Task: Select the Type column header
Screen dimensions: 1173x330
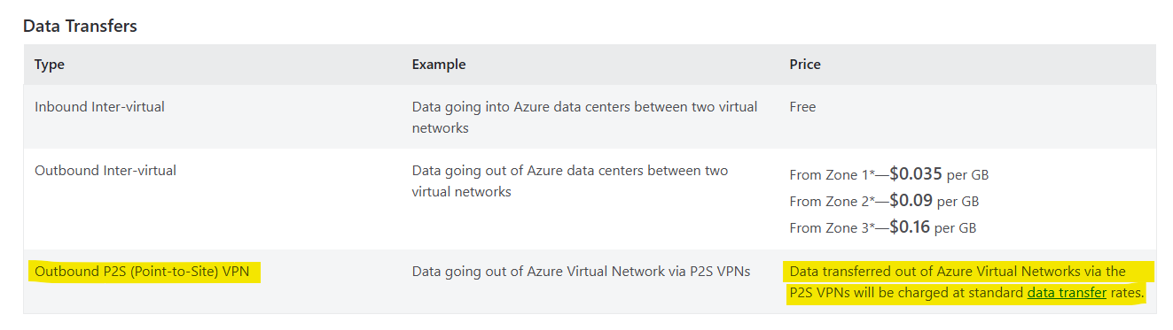Action: pos(50,65)
